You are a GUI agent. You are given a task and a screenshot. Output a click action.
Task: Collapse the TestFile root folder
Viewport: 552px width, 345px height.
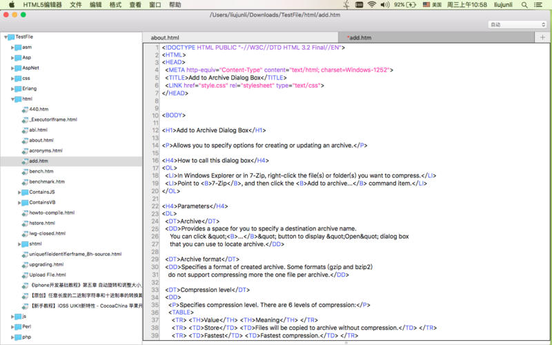[5, 37]
